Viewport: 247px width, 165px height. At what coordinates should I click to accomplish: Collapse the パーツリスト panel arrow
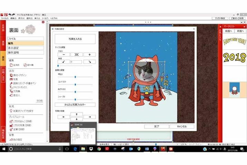244,27
